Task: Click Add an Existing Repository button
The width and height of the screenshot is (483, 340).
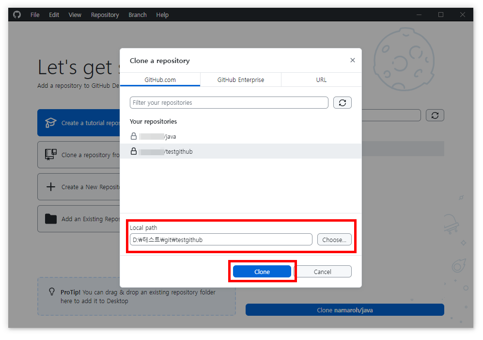Action: pos(78,219)
